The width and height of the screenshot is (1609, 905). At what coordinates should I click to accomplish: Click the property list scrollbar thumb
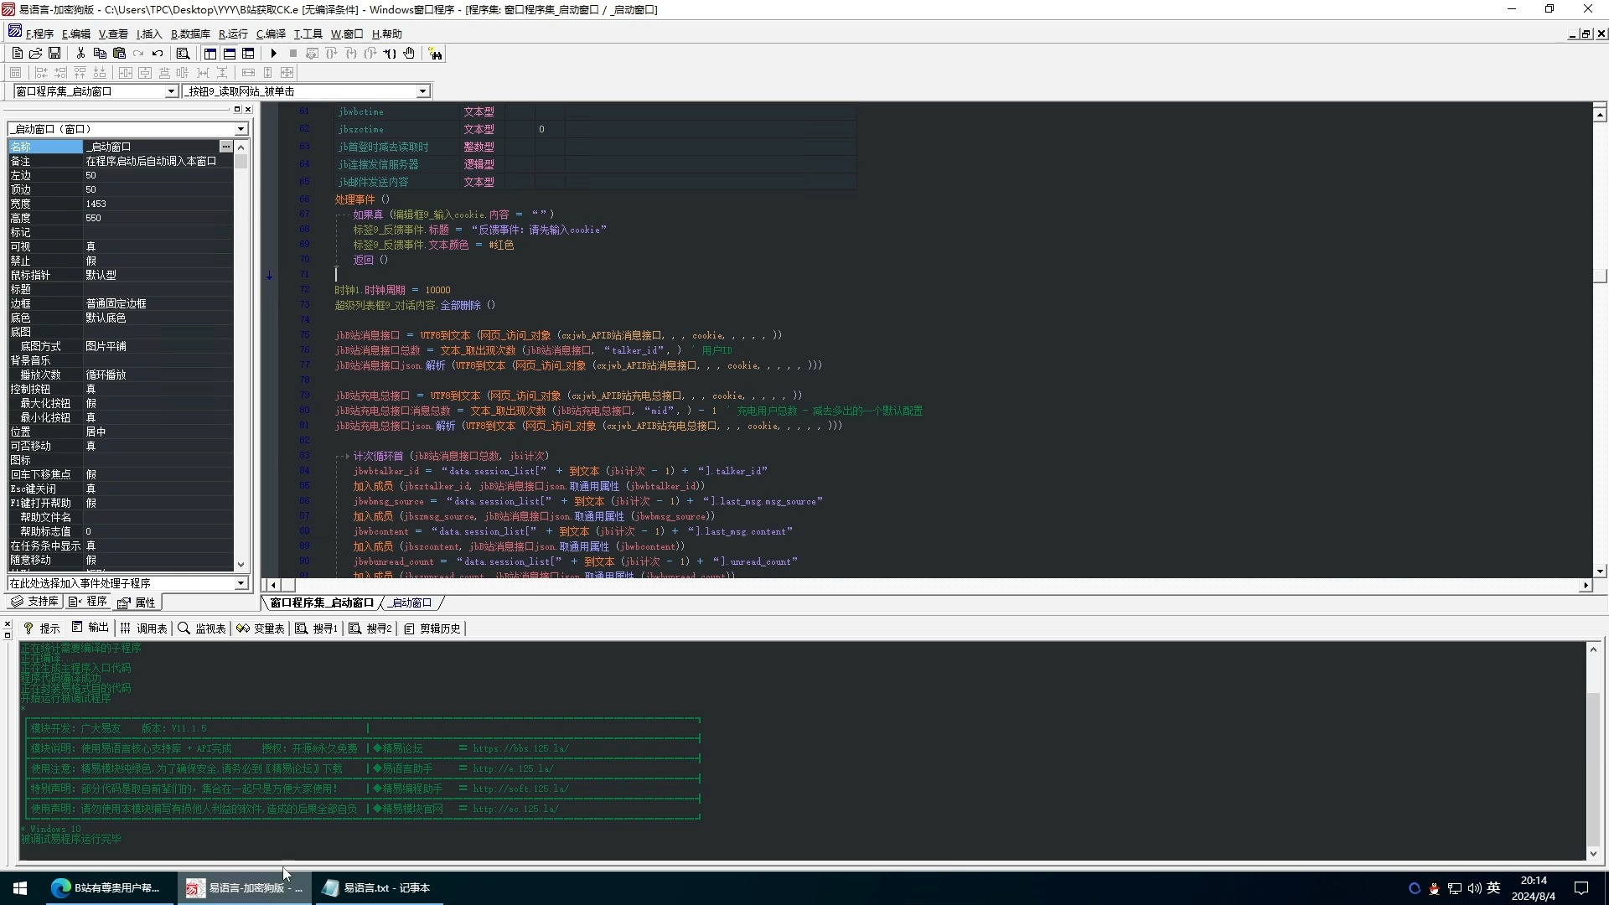[241, 161]
